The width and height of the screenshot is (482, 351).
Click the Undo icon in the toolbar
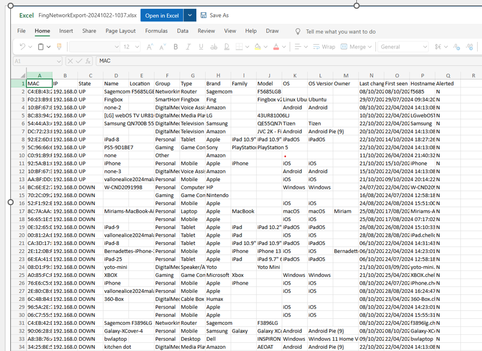pyautogui.click(x=22, y=47)
